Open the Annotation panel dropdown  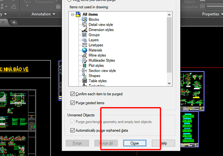(x=54, y=14)
